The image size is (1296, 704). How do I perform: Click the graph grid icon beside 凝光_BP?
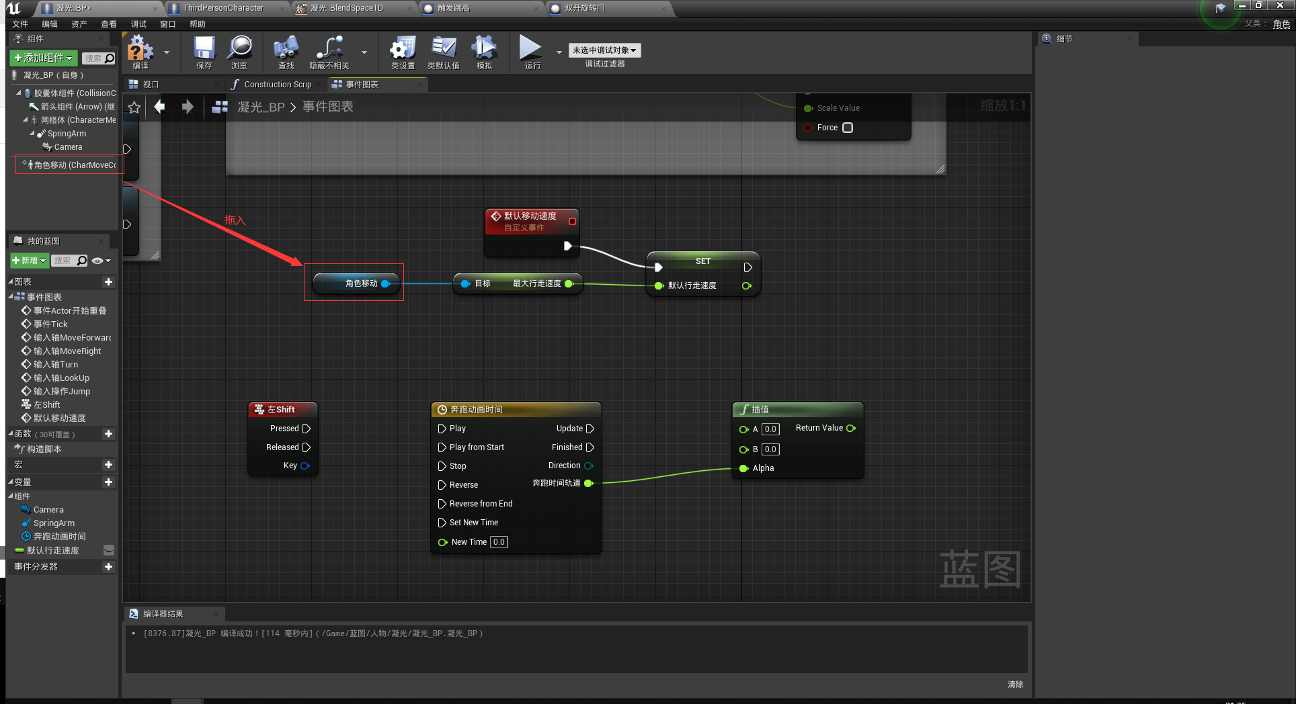click(220, 107)
